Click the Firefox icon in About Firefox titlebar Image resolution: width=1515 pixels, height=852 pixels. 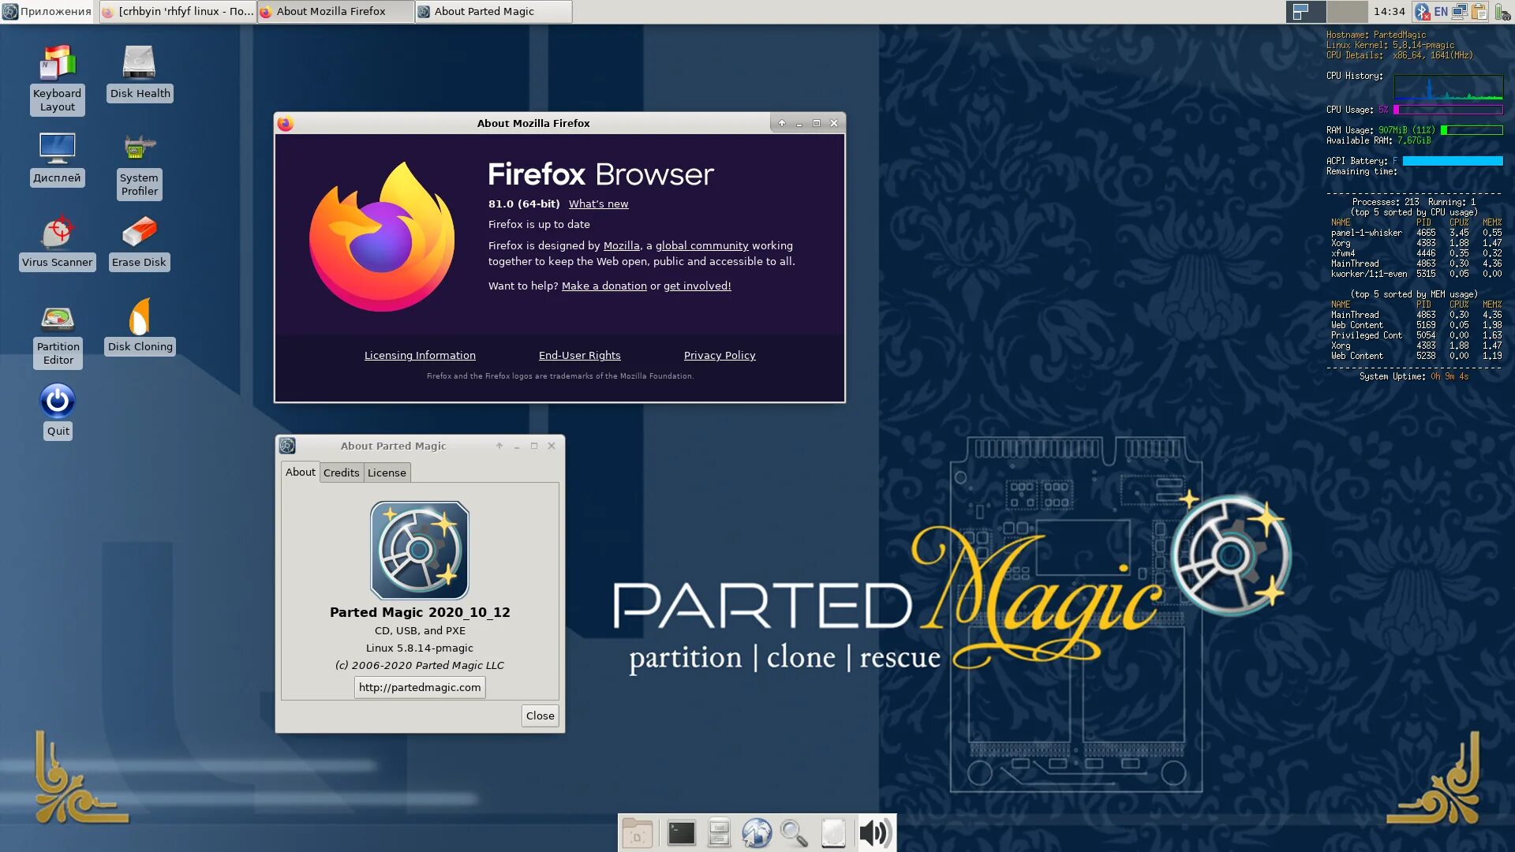[x=286, y=123]
